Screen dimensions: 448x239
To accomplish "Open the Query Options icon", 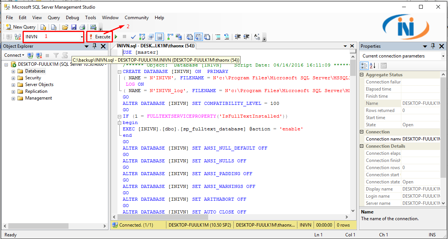I will point(151,37).
